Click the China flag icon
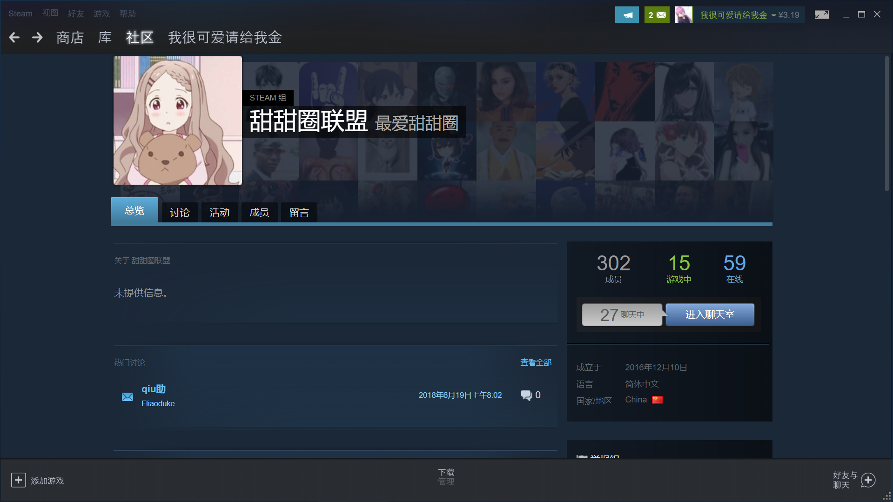Screen dimensions: 893x502 tap(658, 399)
